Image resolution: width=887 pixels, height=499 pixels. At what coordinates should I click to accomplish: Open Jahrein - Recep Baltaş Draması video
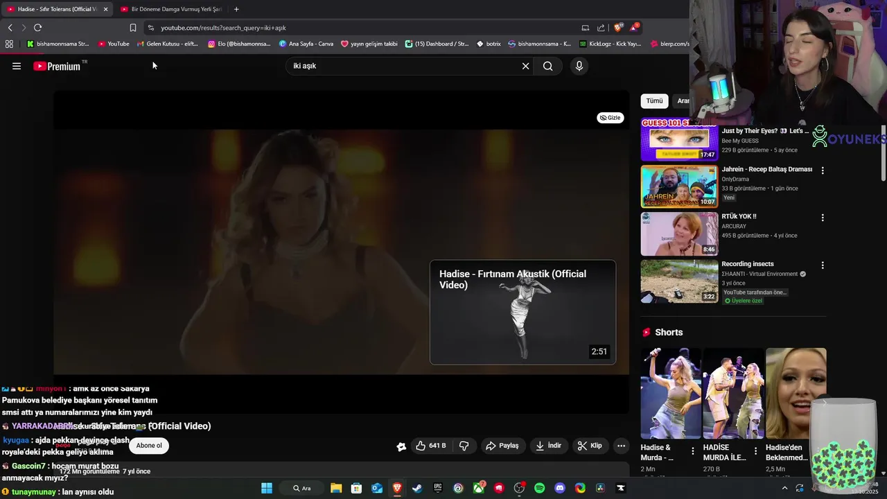[x=679, y=186]
